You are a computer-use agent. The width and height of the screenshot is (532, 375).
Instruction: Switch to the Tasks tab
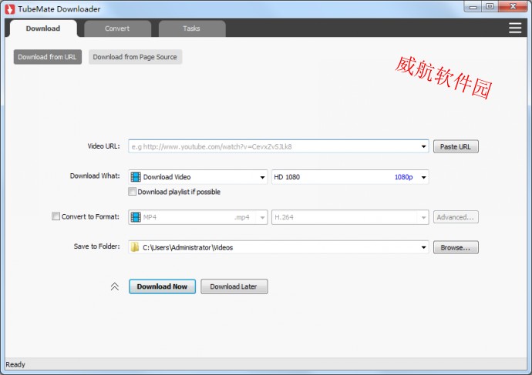coord(192,28)
